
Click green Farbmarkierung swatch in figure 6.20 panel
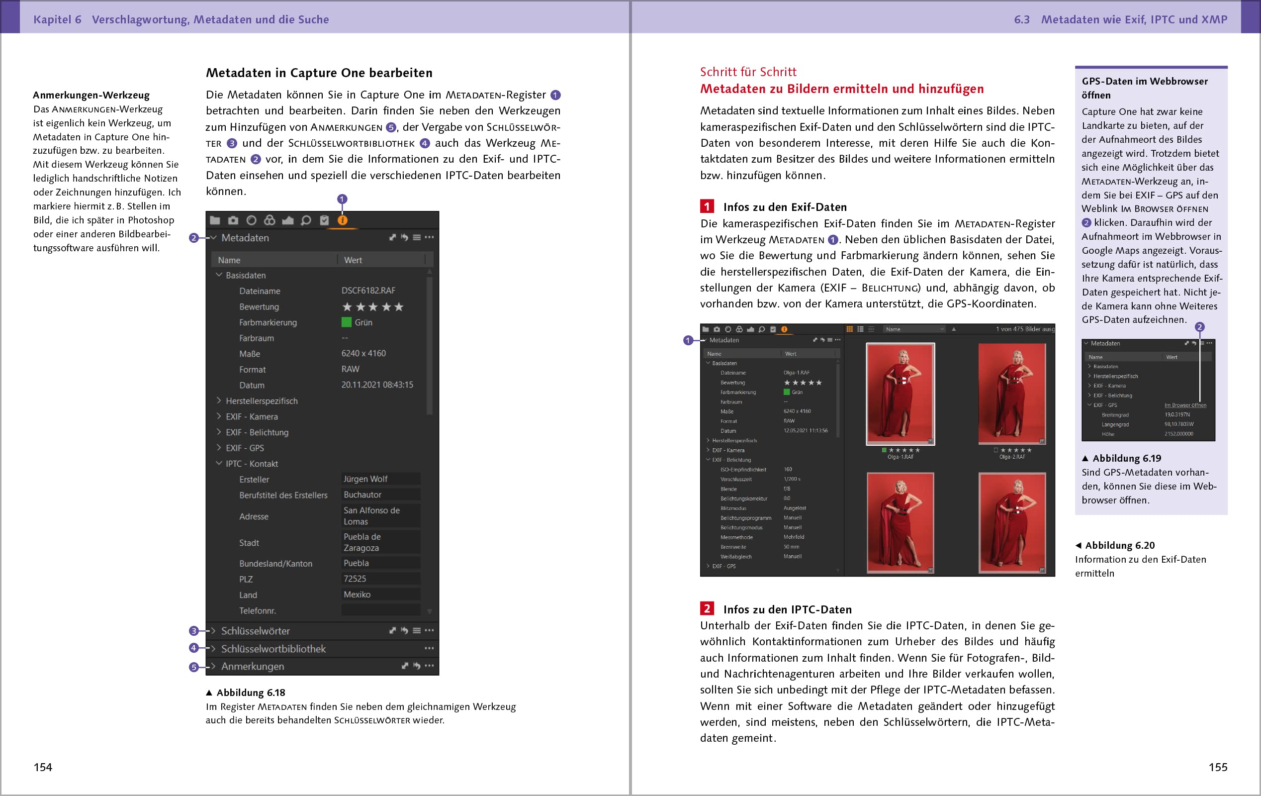(x=787, y=392)
